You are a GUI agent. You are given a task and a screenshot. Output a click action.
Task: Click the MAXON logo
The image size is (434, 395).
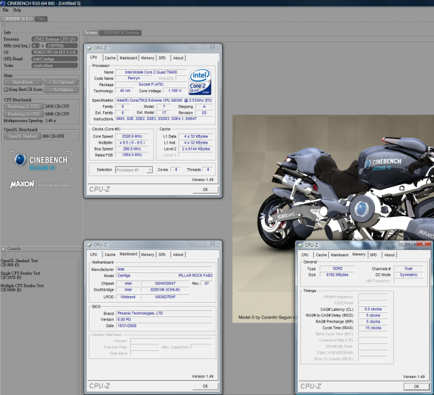(x=22, y=184)
